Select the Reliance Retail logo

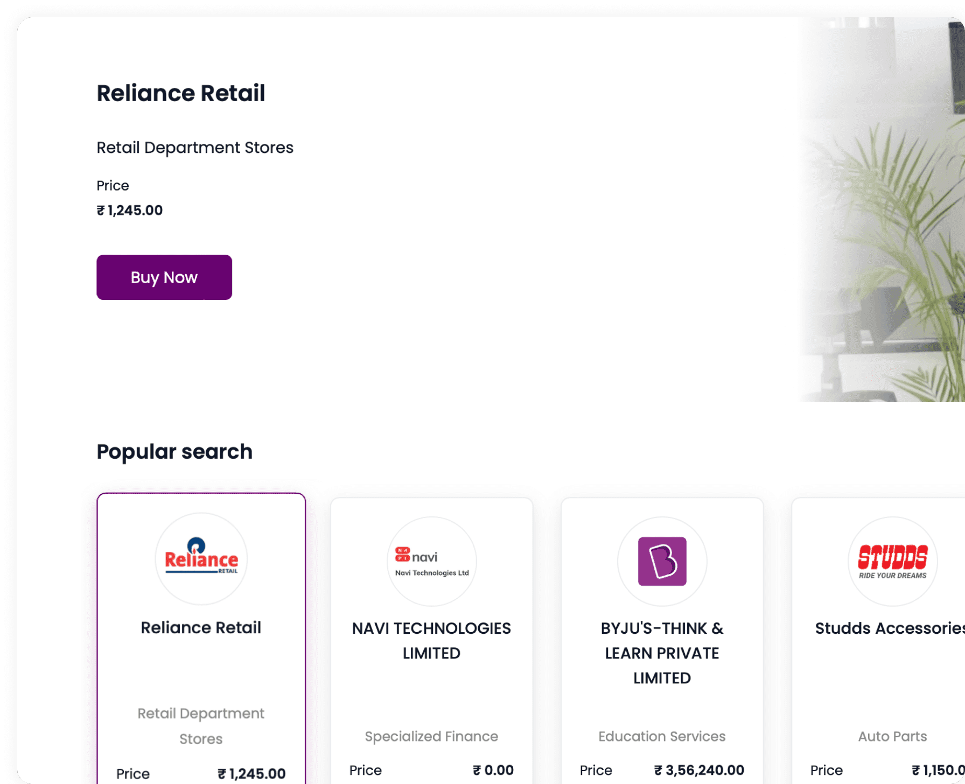coord(201,558)
